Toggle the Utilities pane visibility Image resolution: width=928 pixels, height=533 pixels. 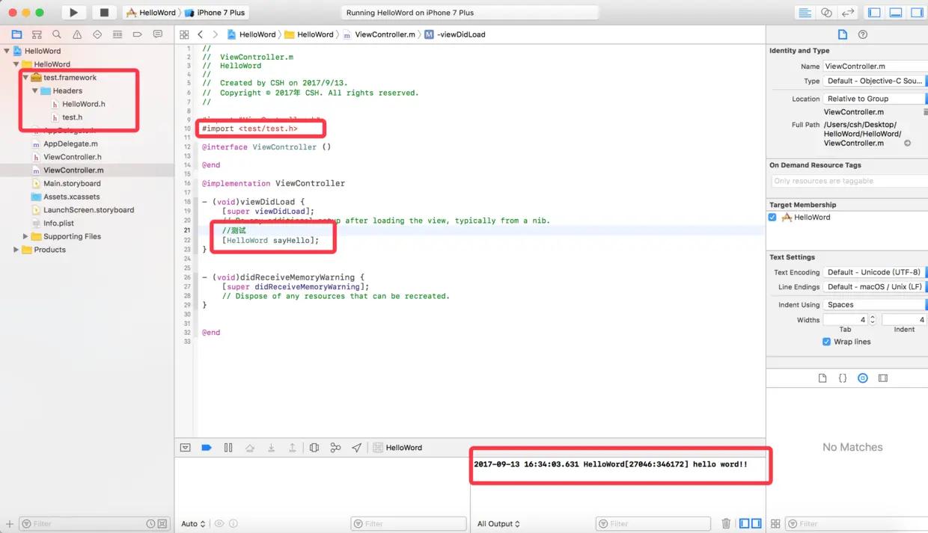tap(916, 13)
